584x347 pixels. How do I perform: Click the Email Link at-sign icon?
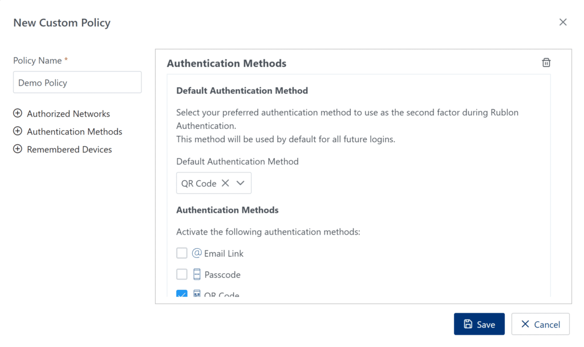click(x=197, y=253)
